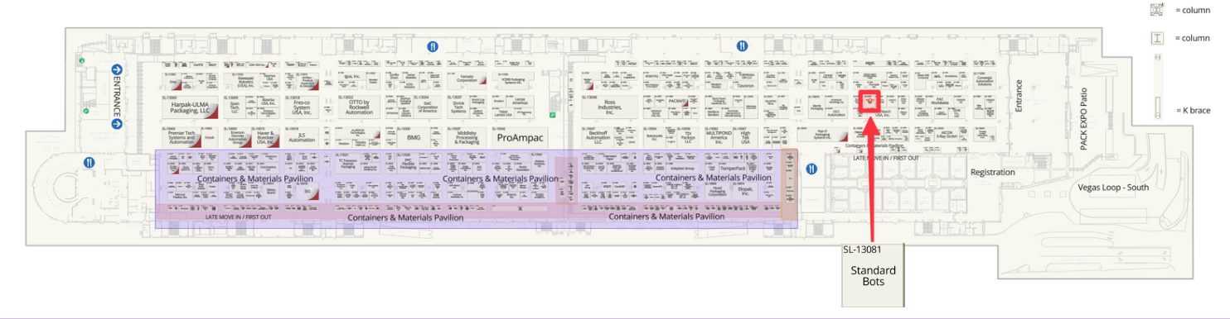The height and width of the screenshot is (319, 1230).
Task: Click the upper blue arrow beside ENTRANCE label
Action: click(x=117, y=70)
